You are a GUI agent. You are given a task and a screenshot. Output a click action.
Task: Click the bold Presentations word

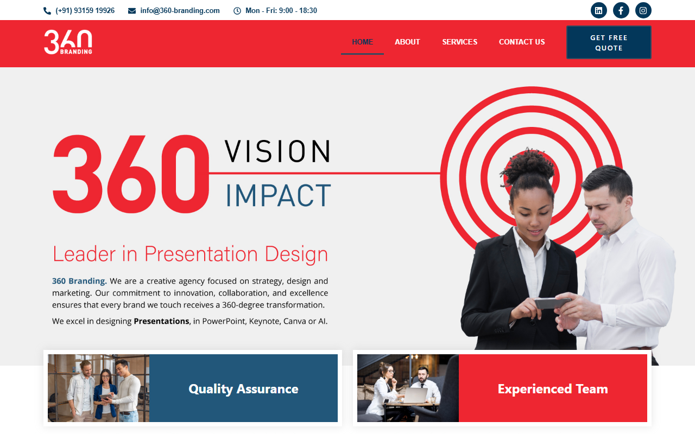[161, 321]
